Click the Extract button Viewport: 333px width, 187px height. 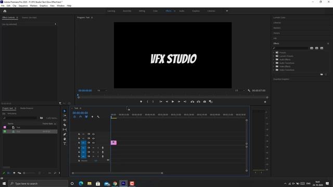(x=198, y=102)
